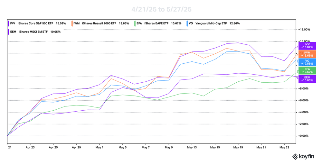This screenshot has width=322, height=165.
Task: Click the EEM +10.05% end-of-line tag
Action: (x=307, y=79)
